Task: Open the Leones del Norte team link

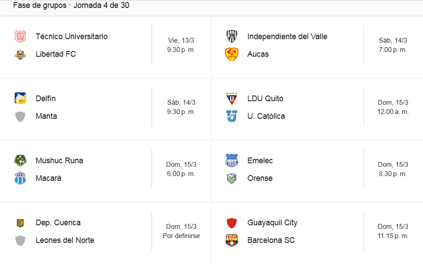Action: [65, 240]
